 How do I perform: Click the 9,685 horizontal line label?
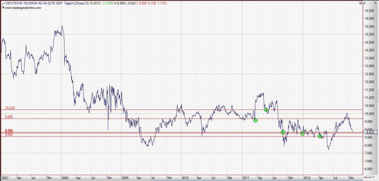click(x=9, y=117)
